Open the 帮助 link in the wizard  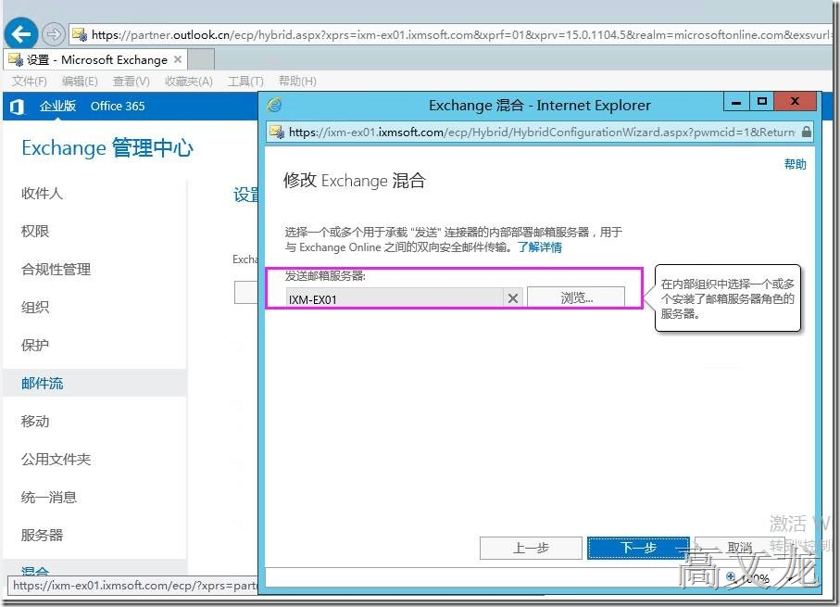795,164
